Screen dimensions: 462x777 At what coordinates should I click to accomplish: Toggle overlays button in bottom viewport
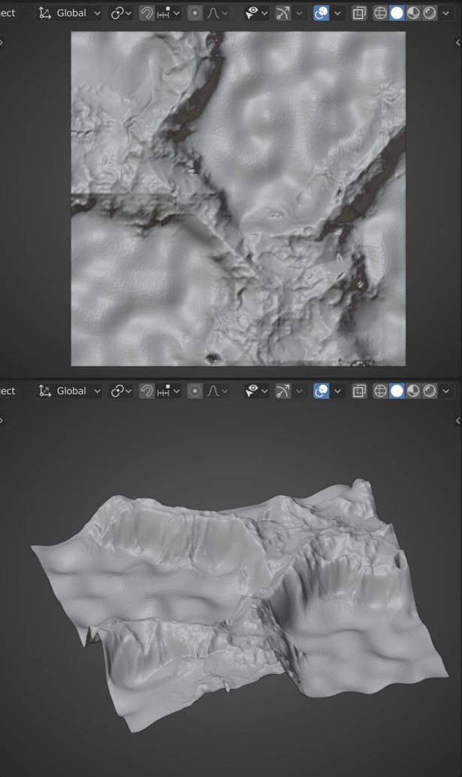pos(322,391)
